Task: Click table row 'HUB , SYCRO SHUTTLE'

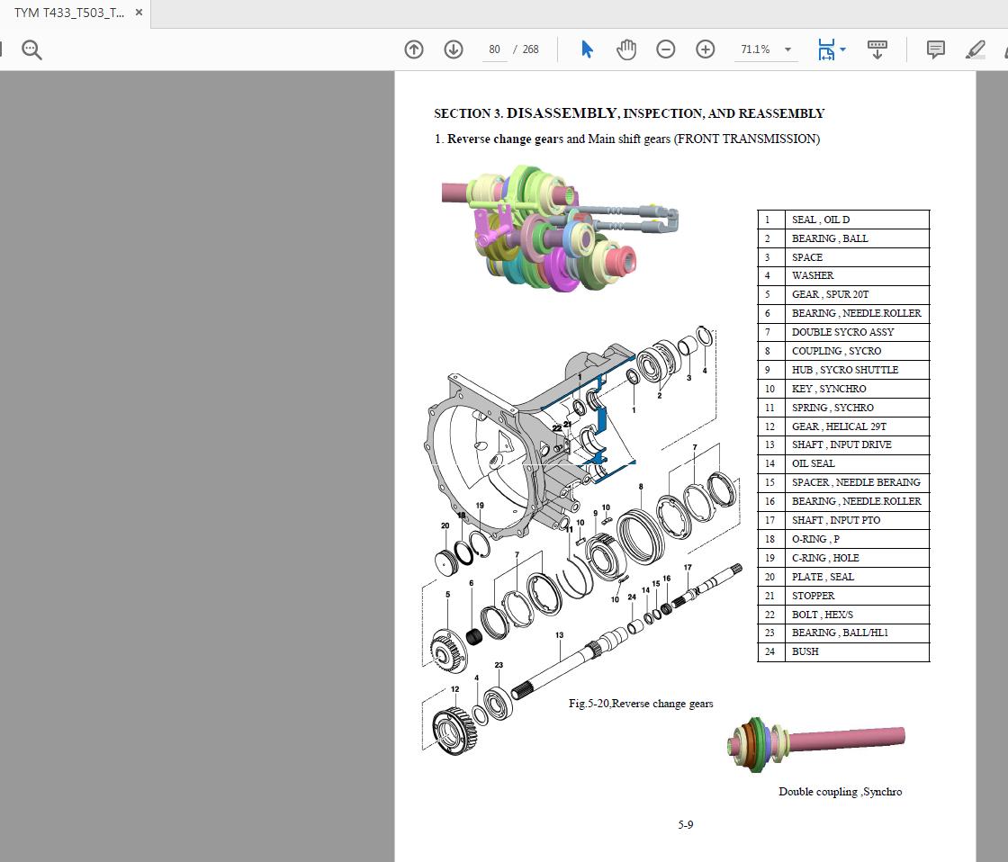Action: point(843,370)
